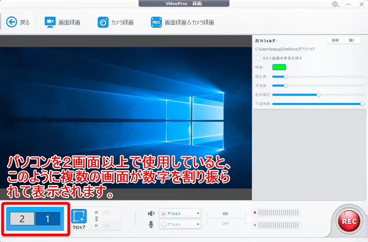
Task: Click the OFF audio label
Action: pos(225,224)
